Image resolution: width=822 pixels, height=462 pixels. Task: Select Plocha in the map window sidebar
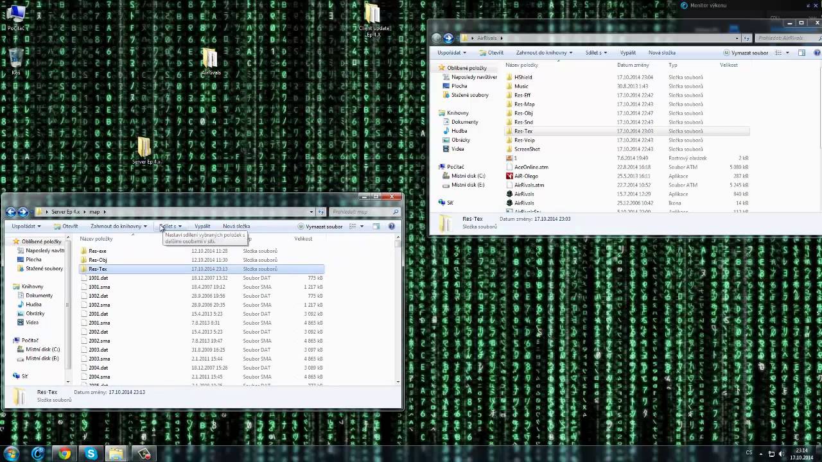point(29,259)
